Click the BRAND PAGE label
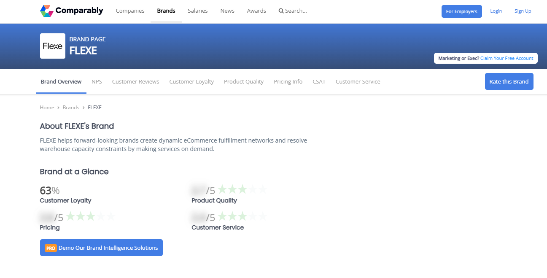Screen dimensions: 547x278 tap(87, 39)
